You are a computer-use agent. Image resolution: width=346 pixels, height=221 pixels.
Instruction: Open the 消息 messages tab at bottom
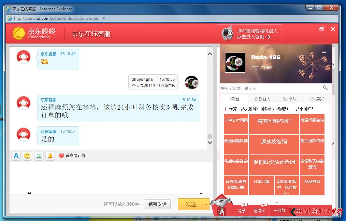241,210
